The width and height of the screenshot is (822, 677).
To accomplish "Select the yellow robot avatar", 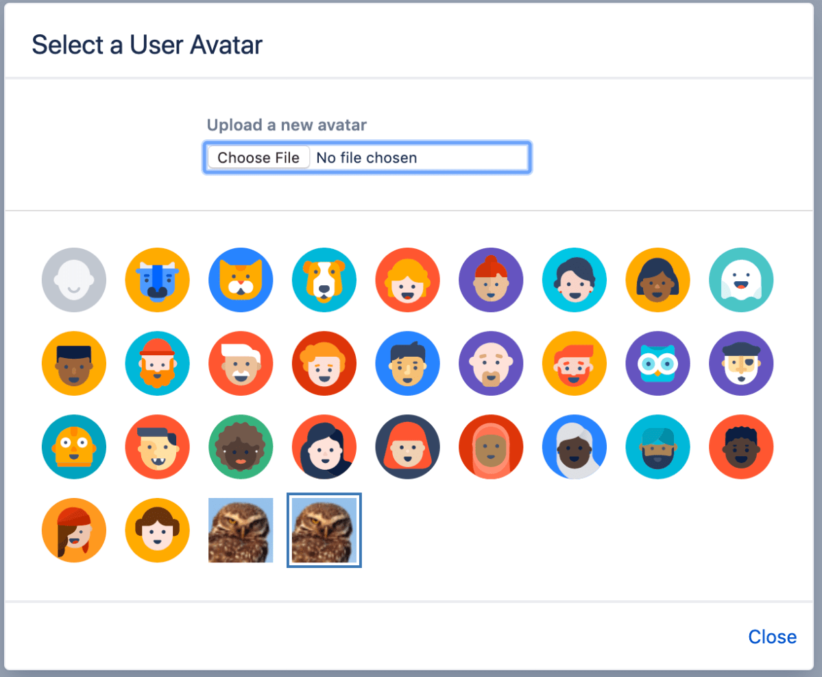I will pyautogui.click(x=73, y=447).
